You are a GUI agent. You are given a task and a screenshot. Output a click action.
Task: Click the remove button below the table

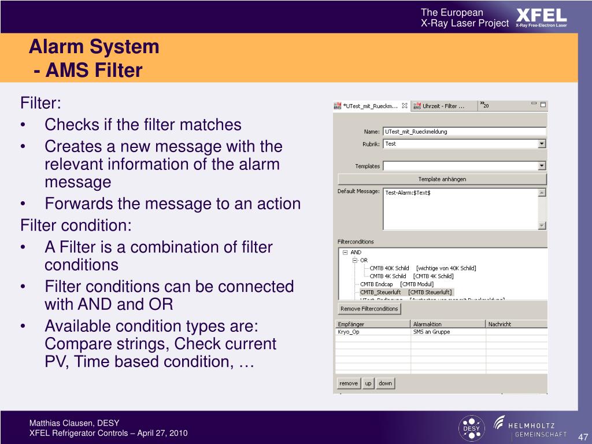(349, 383)
